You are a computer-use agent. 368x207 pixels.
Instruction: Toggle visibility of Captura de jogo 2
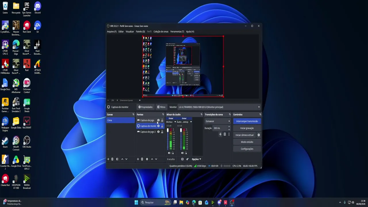pyautogui.click(x=158, y=132)
